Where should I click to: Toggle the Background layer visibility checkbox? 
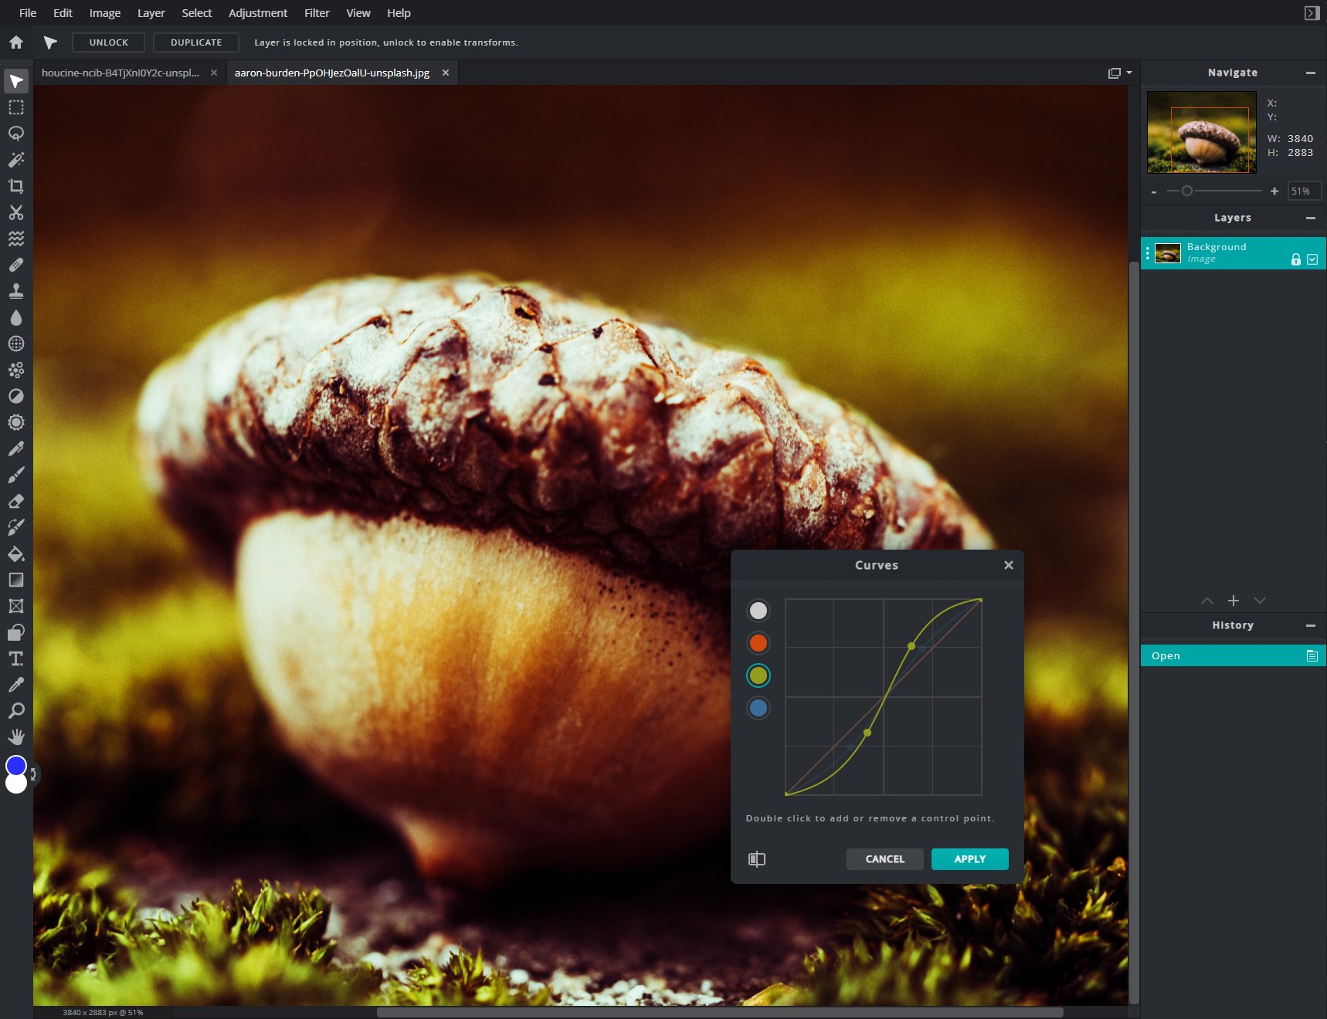[x=1312, y=259]
